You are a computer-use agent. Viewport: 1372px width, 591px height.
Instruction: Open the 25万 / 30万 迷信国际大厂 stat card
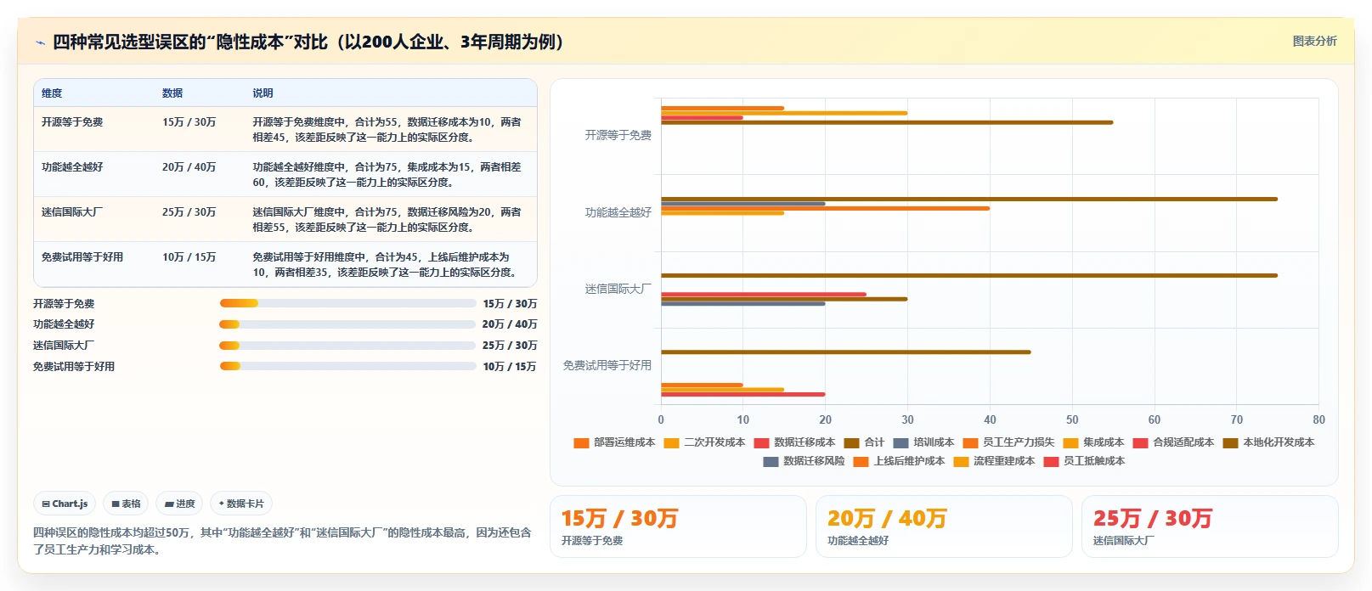point(1210,526)
